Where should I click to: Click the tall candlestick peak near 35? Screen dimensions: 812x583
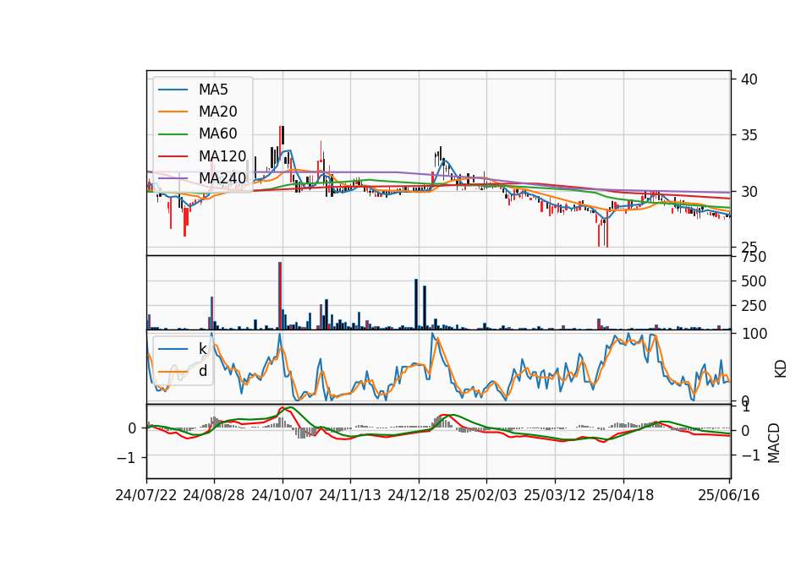click(x=281, y=144)
